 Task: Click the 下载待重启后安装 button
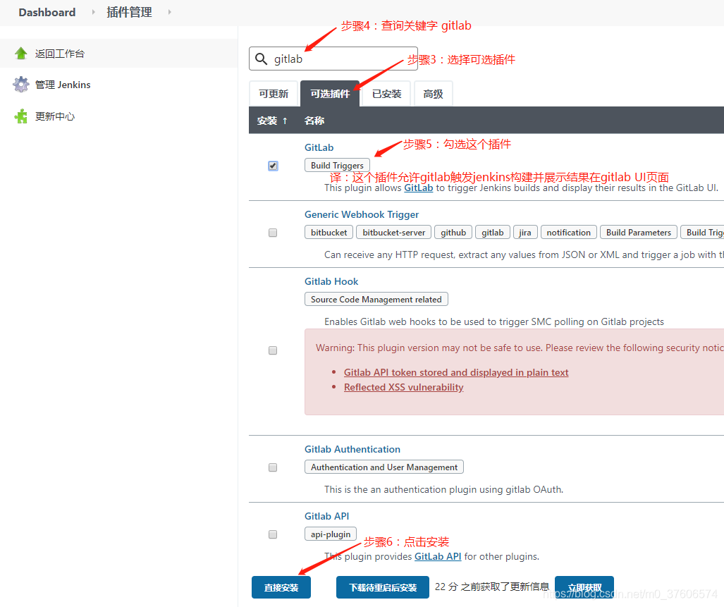pos(383,587)
